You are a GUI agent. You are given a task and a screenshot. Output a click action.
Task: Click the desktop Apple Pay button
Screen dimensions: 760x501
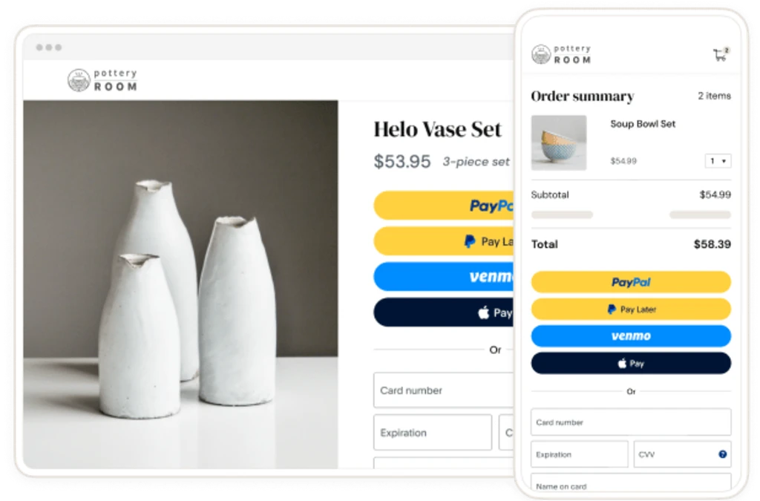[x=444, y=312]
